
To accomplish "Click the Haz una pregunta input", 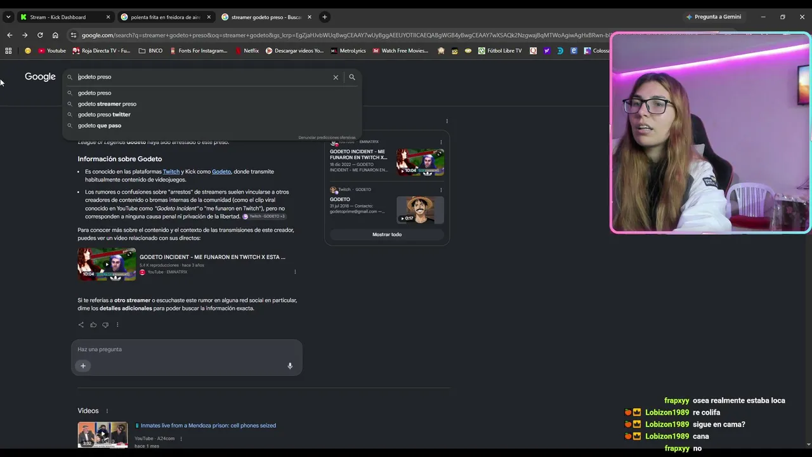I will tap(187, 350).
